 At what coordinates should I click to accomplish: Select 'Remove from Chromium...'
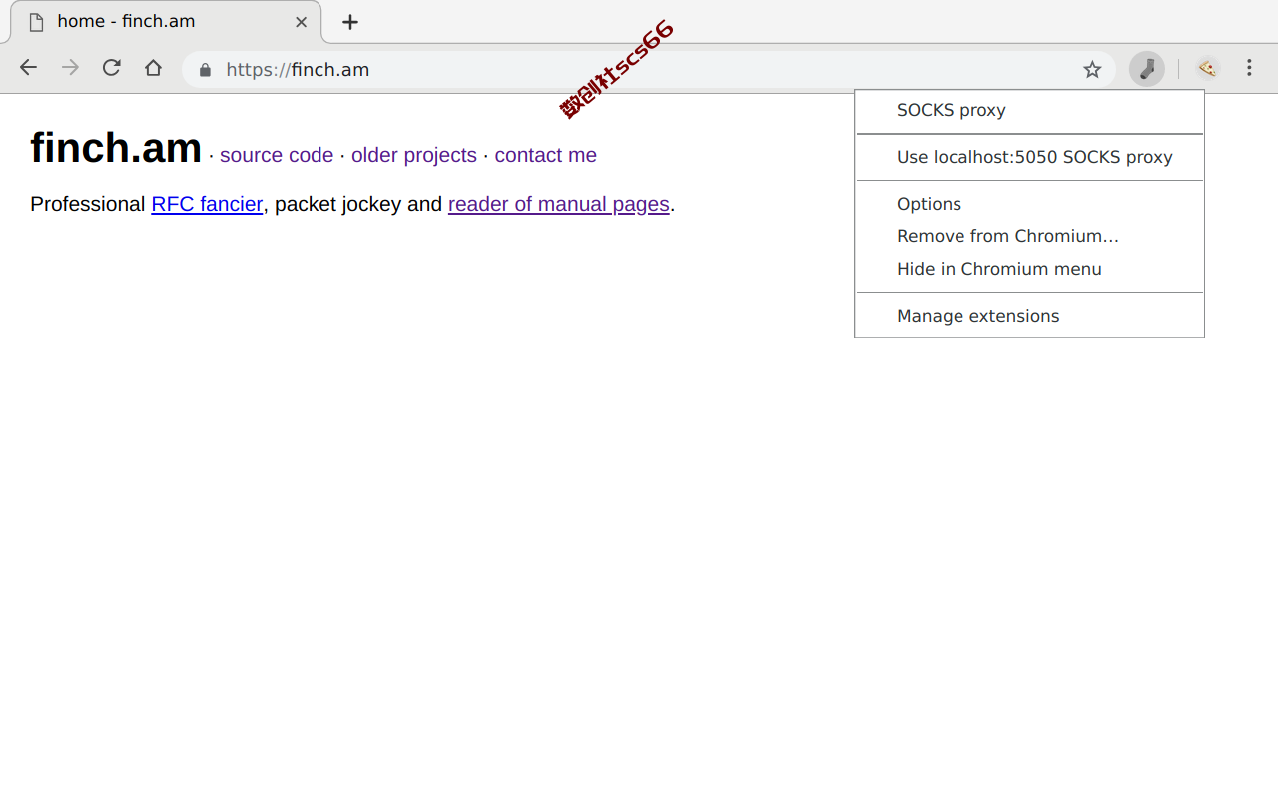1029,236
